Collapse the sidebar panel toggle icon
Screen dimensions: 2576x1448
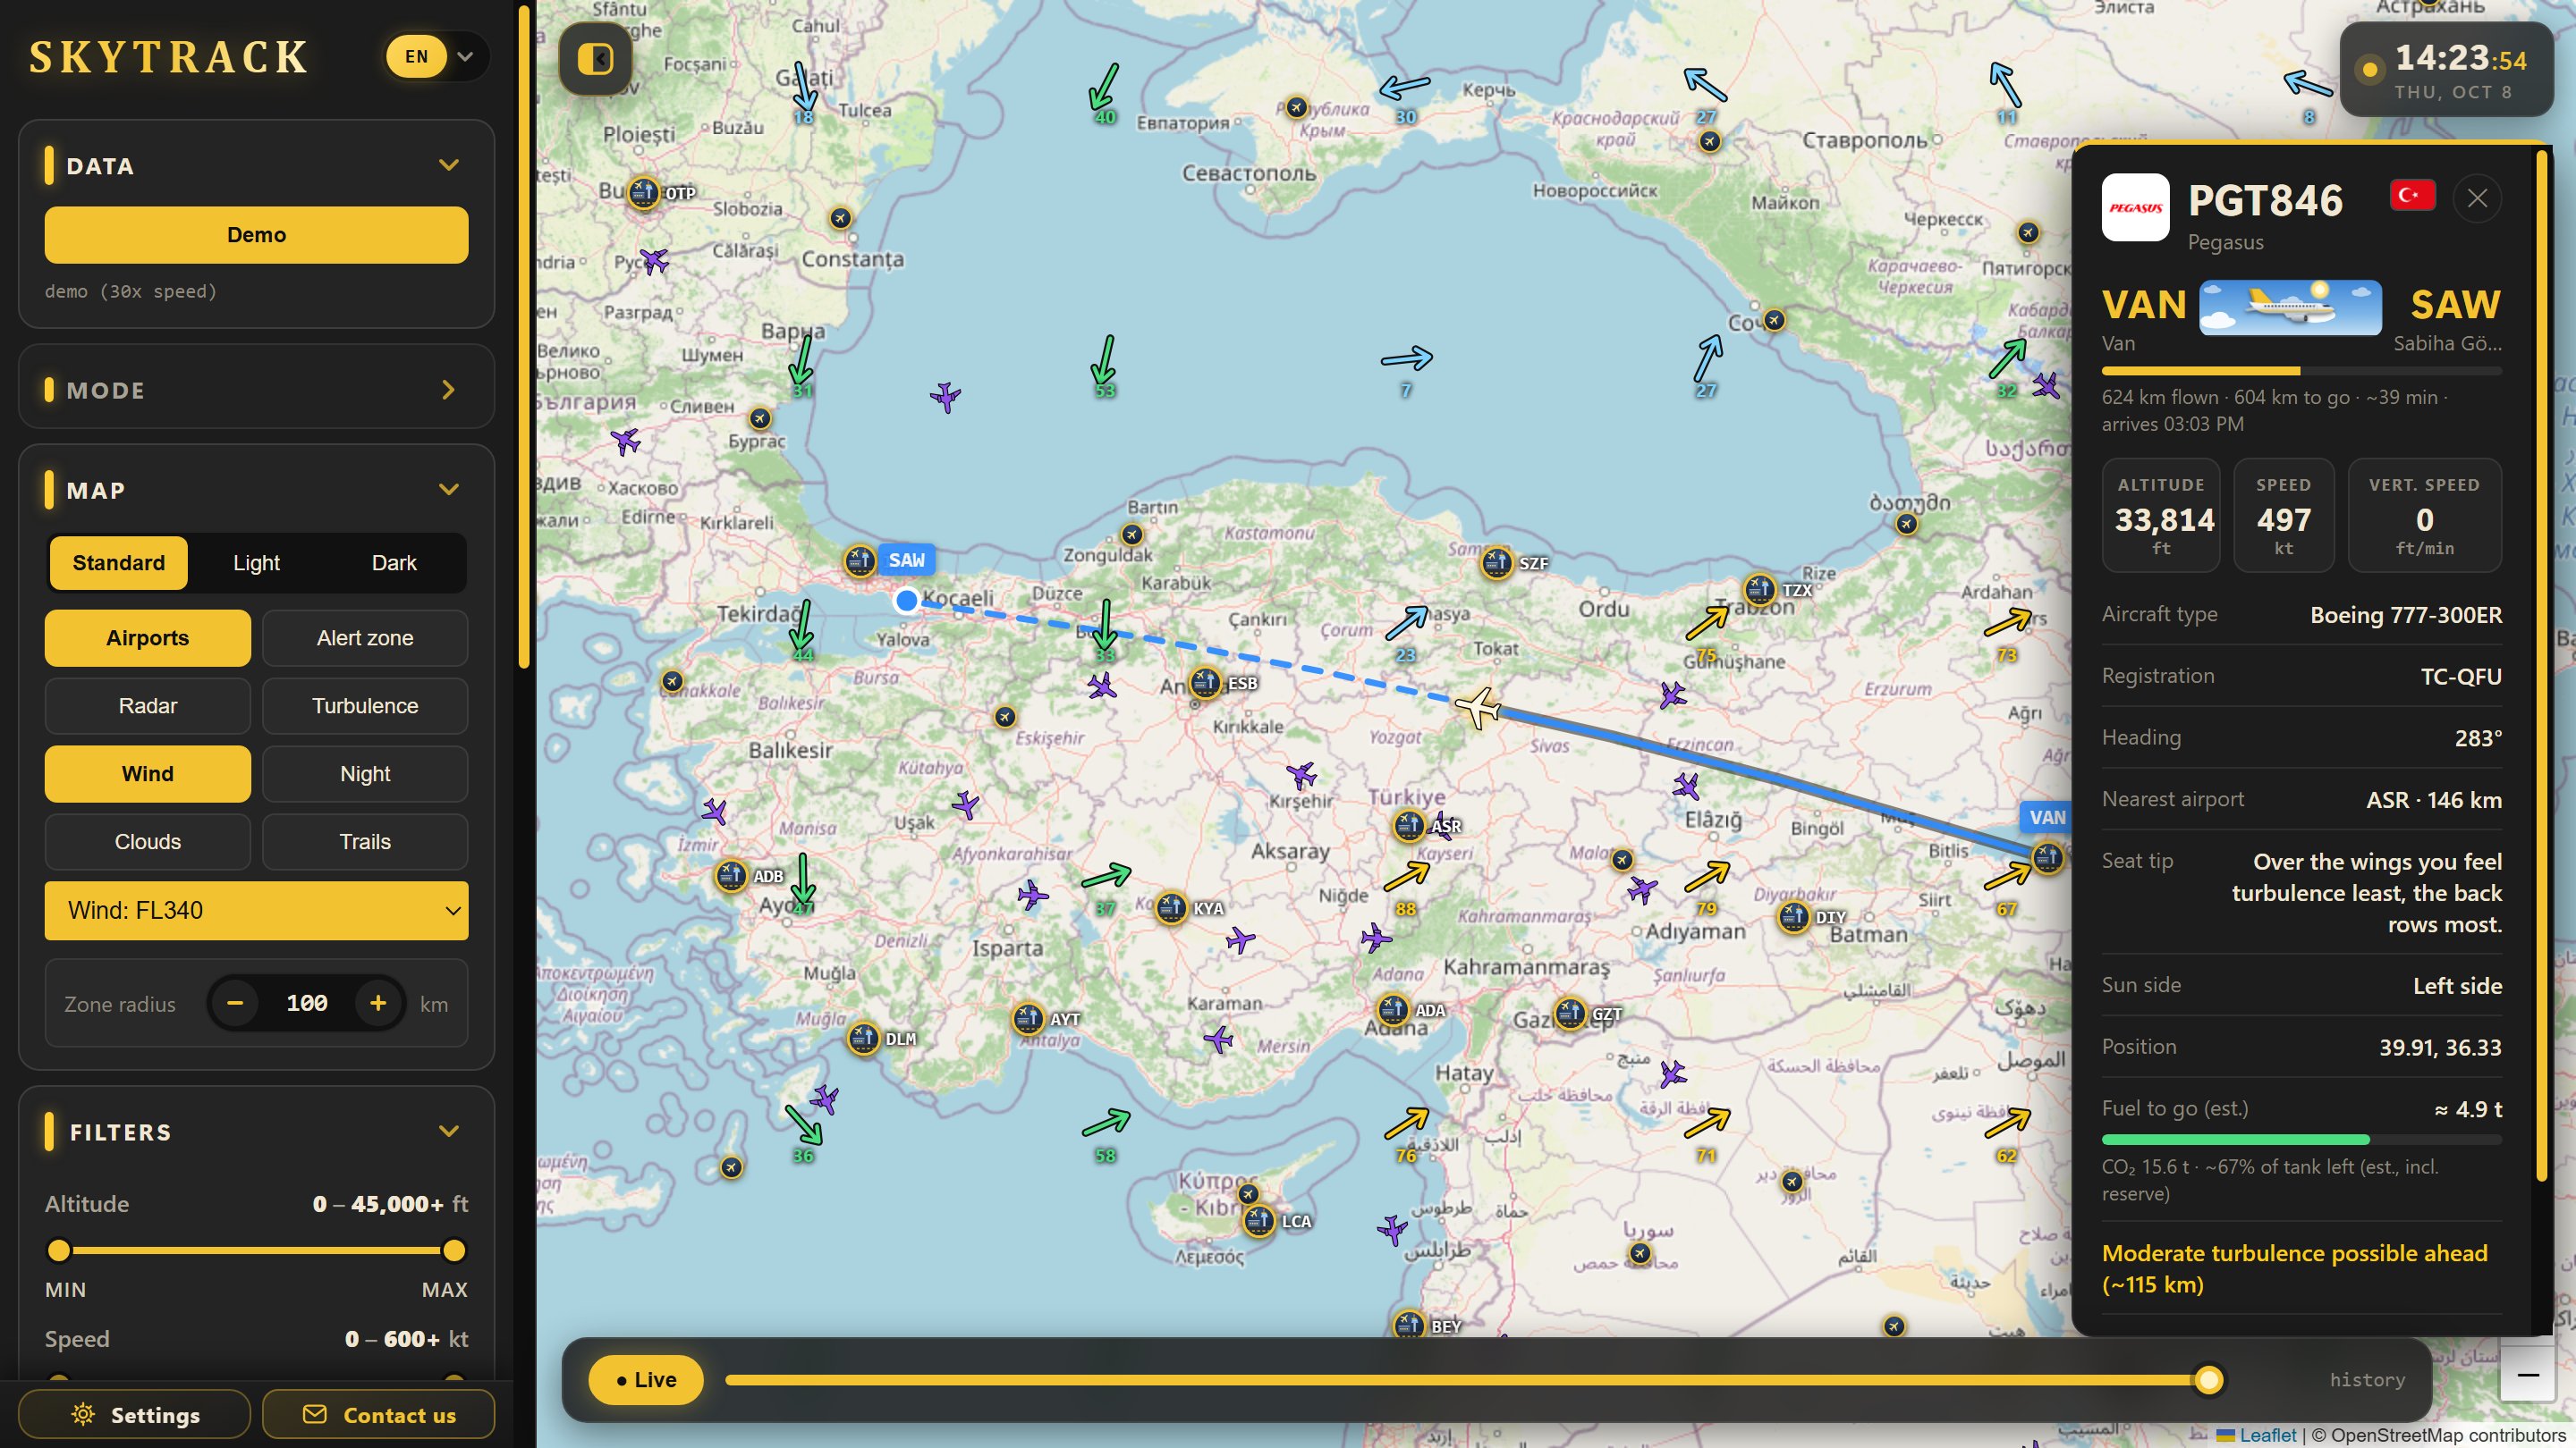(x=596, y=59)
